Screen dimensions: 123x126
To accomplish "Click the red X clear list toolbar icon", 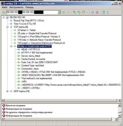I will point(97,12).
